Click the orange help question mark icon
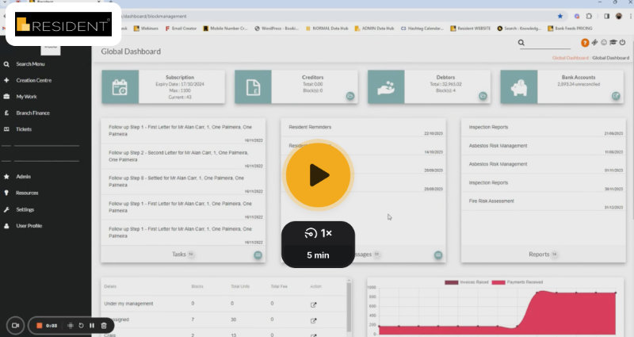Screen dimensions: 634x337 pyautogui.click(x=584, y=43)
